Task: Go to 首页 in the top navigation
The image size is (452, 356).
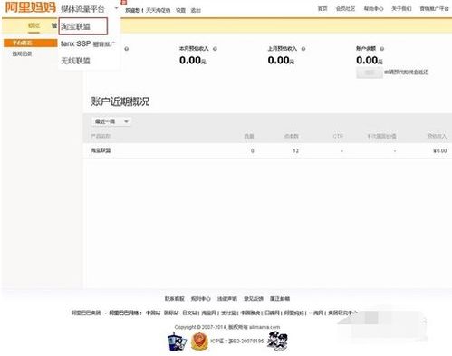Action: [322, 9]
